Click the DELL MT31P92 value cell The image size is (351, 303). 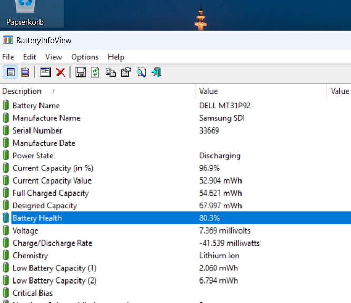point(225,106)
